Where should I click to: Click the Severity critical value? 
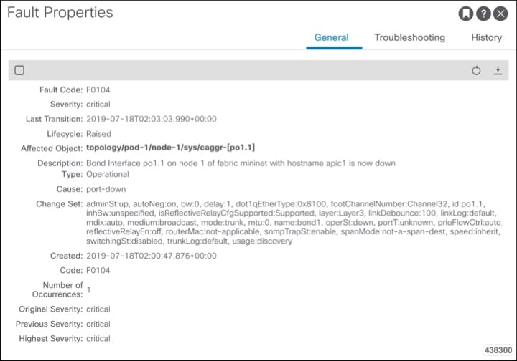click(98, 105)
